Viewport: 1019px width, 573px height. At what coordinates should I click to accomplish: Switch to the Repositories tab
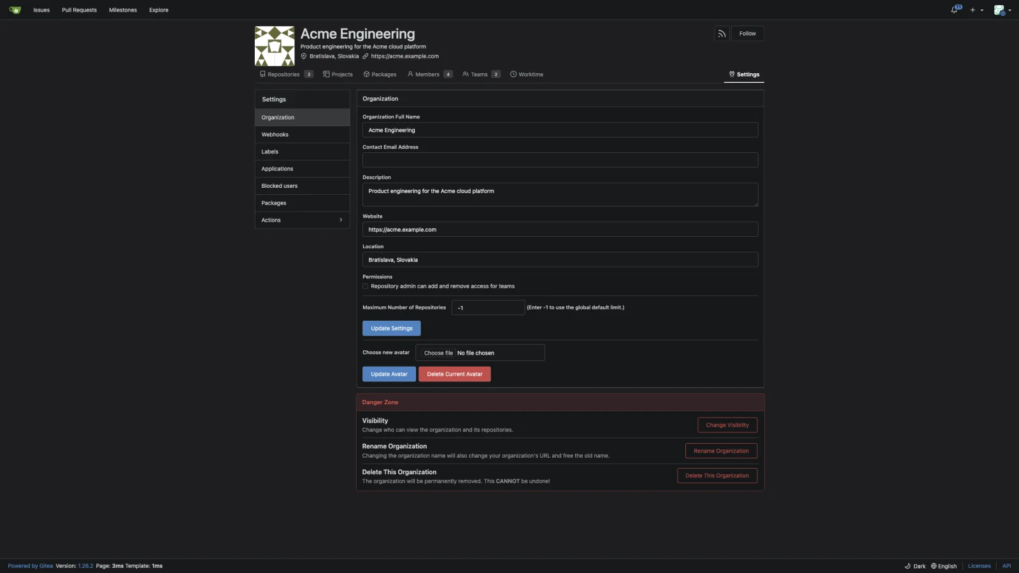pyautogui.click(x=286, y=74)
